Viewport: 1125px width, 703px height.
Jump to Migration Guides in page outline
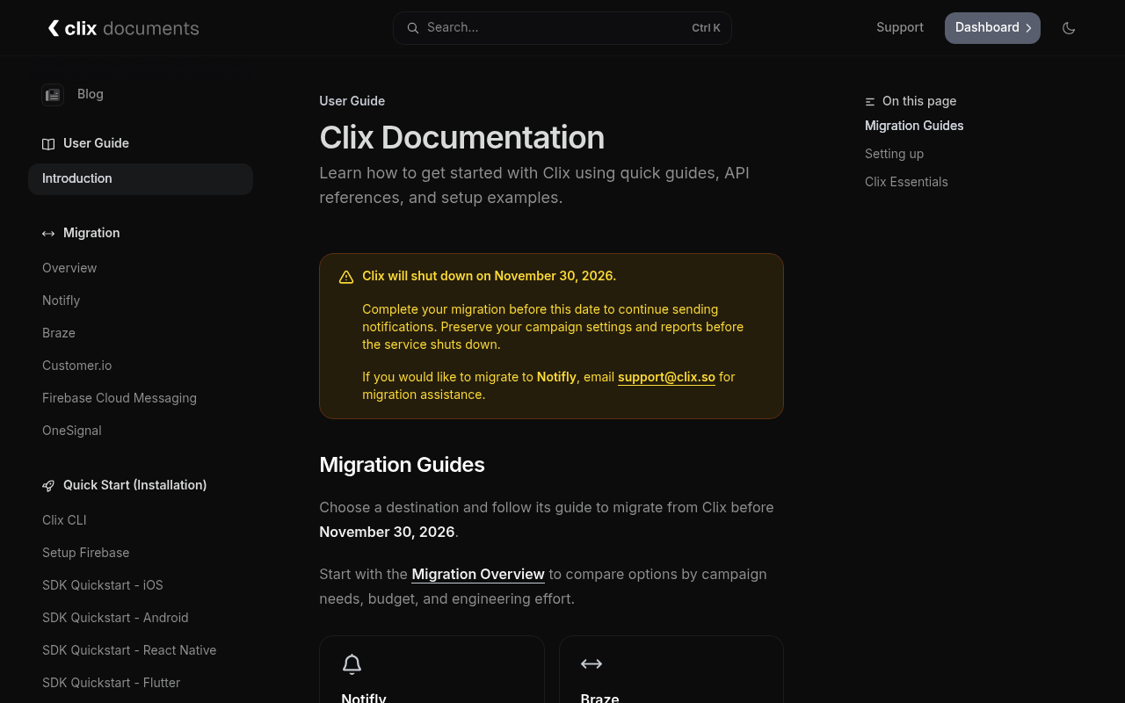(914, 126)
